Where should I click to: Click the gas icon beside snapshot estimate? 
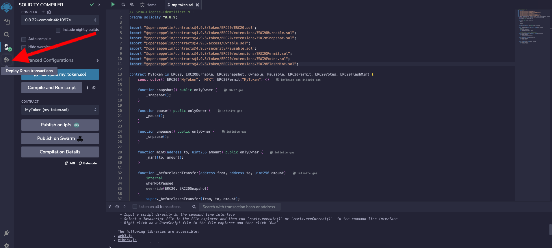coord(225,90)
